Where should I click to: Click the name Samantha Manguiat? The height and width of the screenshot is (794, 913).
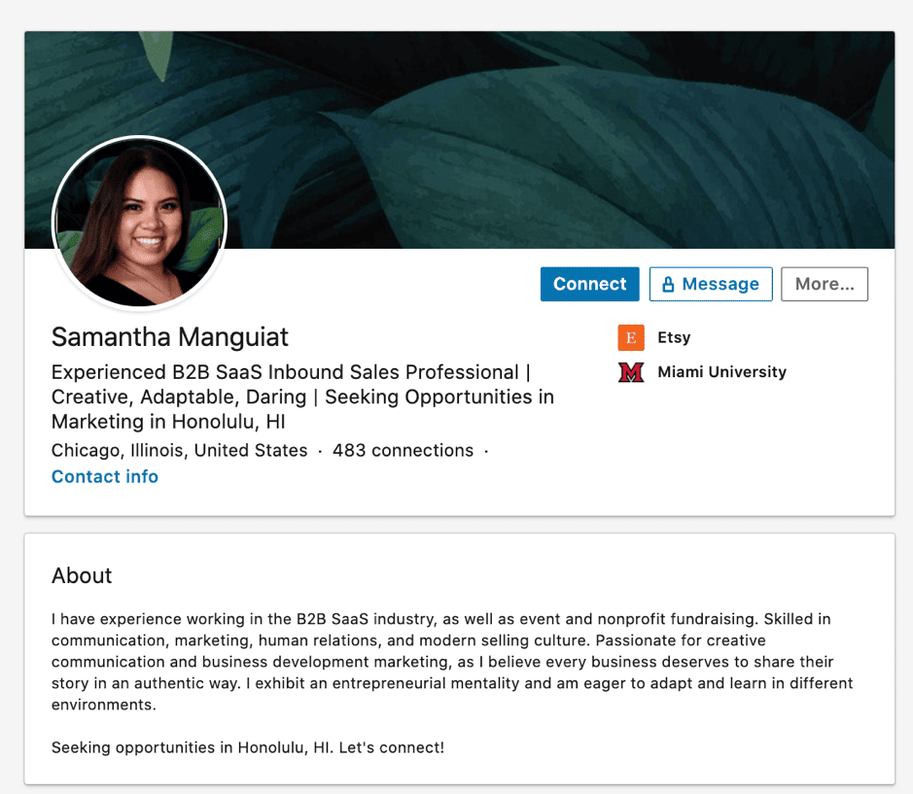pyautogui.click(x=169, y=337)
